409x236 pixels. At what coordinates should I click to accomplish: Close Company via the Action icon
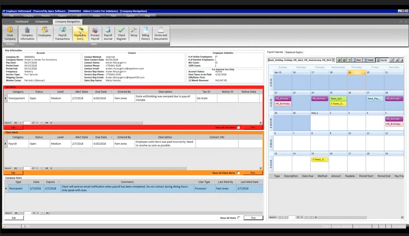tap(10, 33)
